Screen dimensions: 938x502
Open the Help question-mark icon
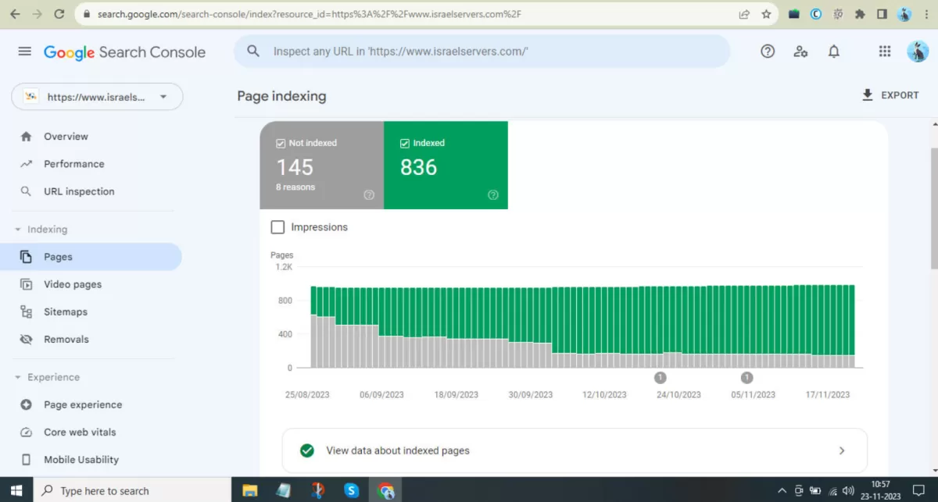[x=768, y=52]
